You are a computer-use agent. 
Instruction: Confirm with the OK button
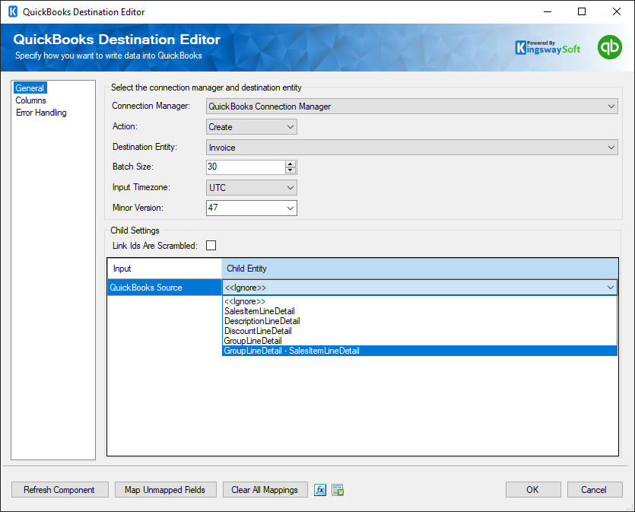coord(533,490)
